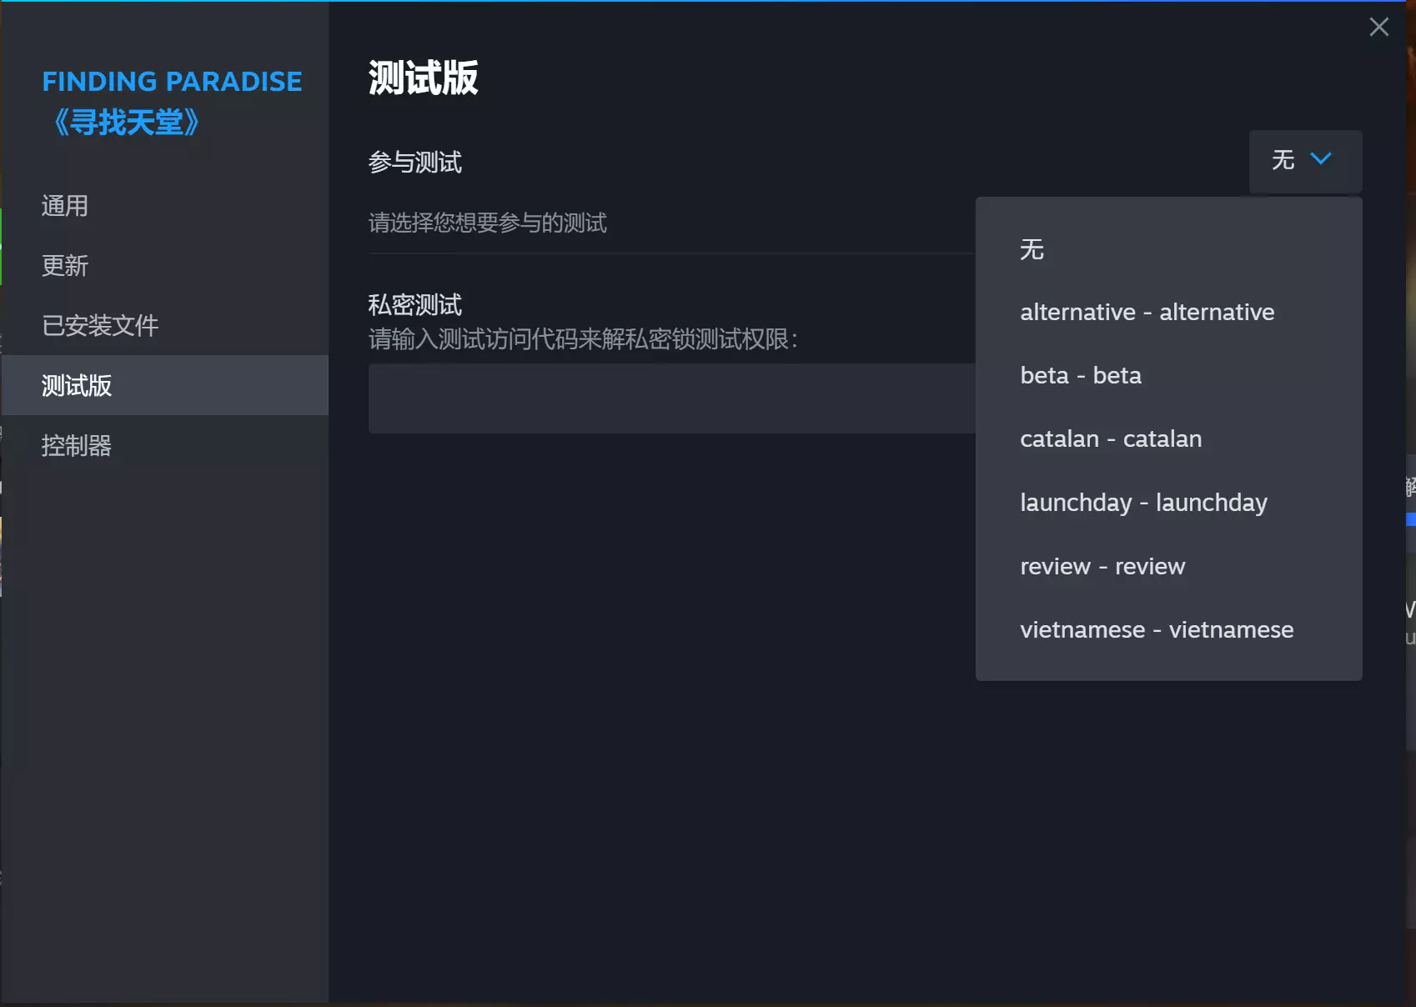
Task: Choose 无 in the beta list
Action: point(1168,249)
